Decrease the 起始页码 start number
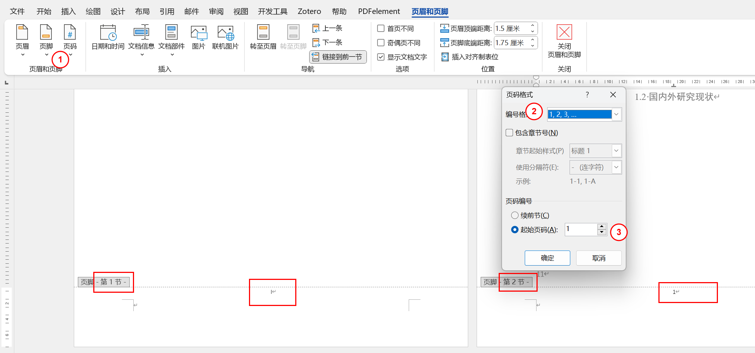This screenshot has height=353, width=755. tap(602, 232)
